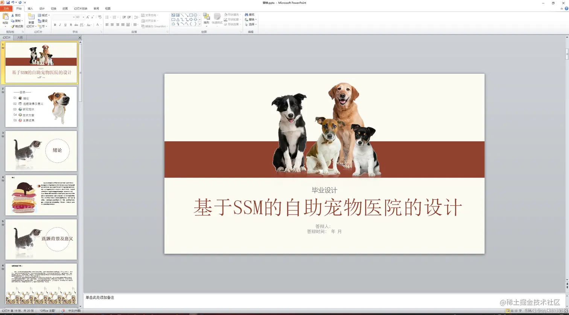
Task: Toggle underline formatting
Action: coord(65,24)
